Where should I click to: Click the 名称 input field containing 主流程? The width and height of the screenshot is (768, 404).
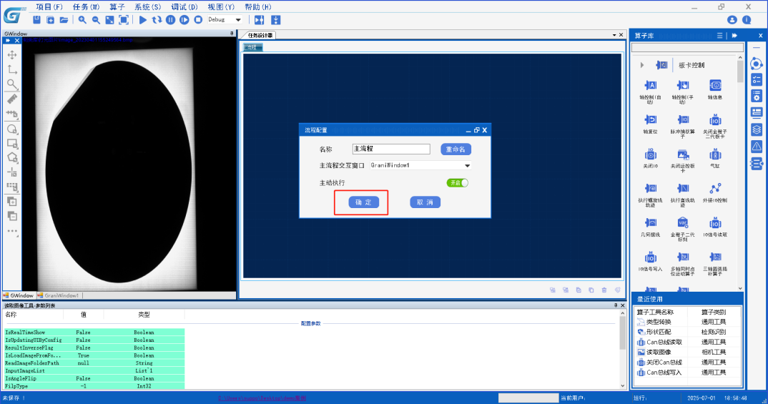(x=391, y=149)
